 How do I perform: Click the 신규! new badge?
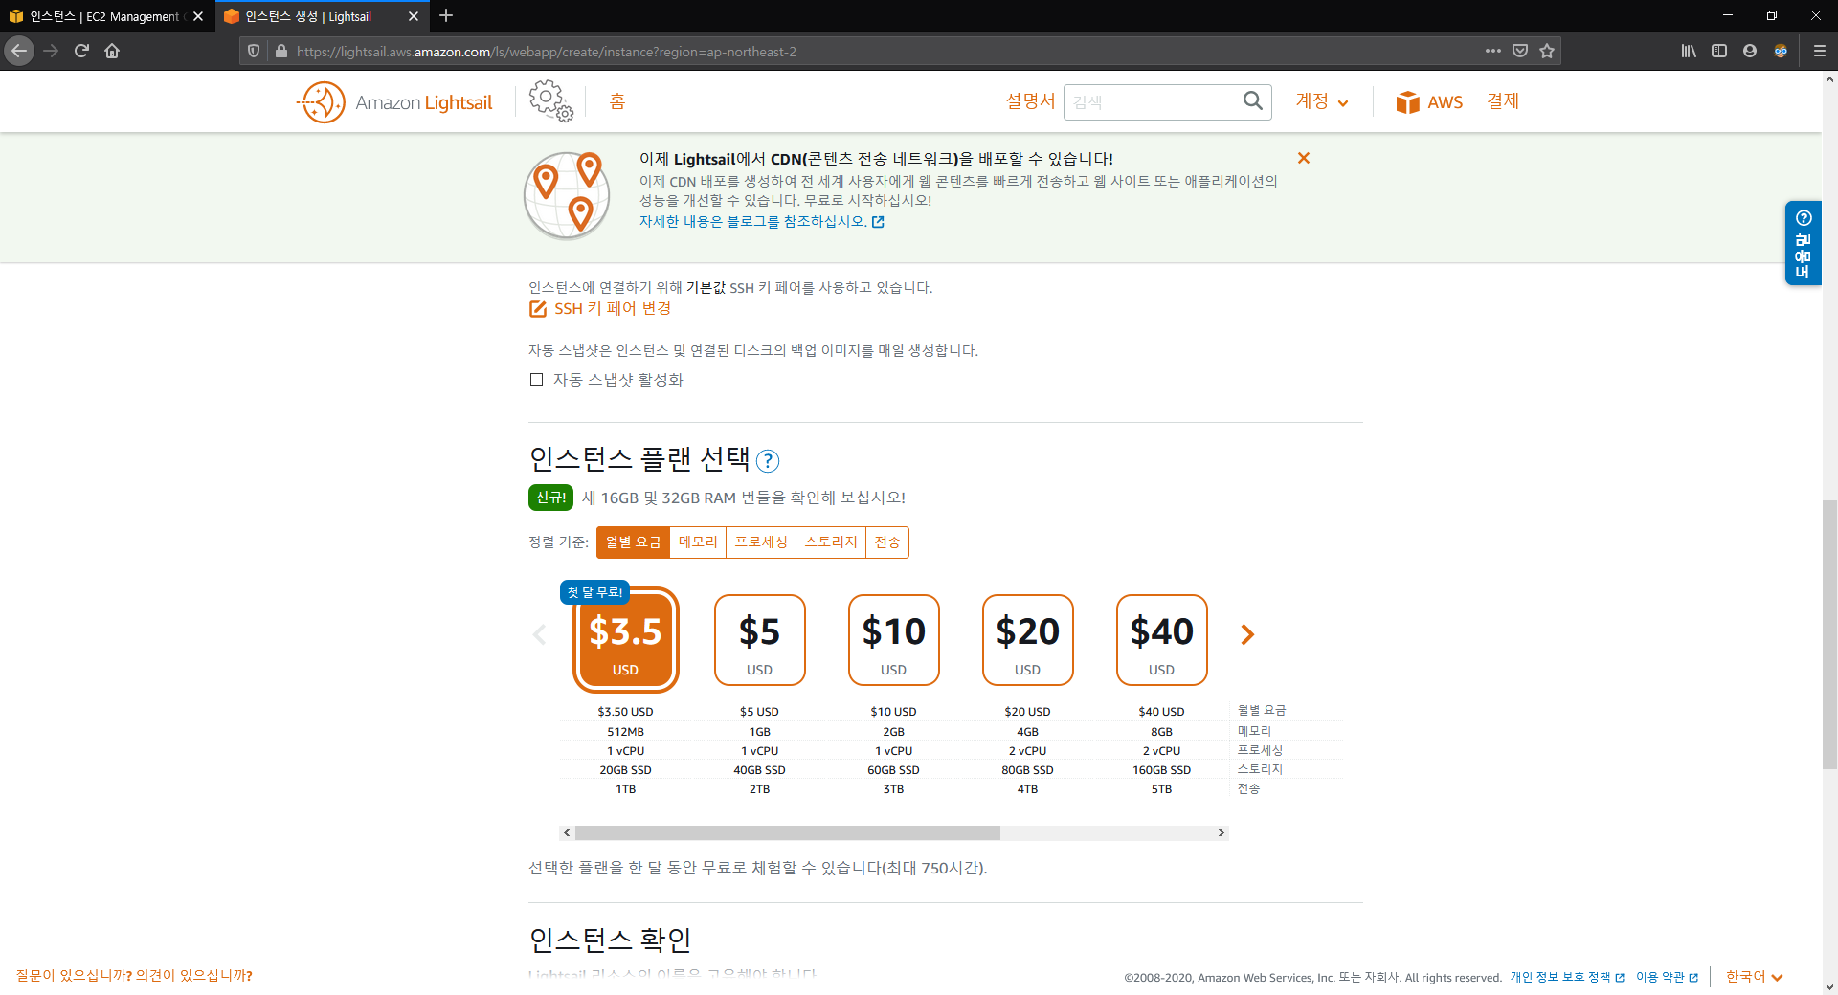(550, 497)
